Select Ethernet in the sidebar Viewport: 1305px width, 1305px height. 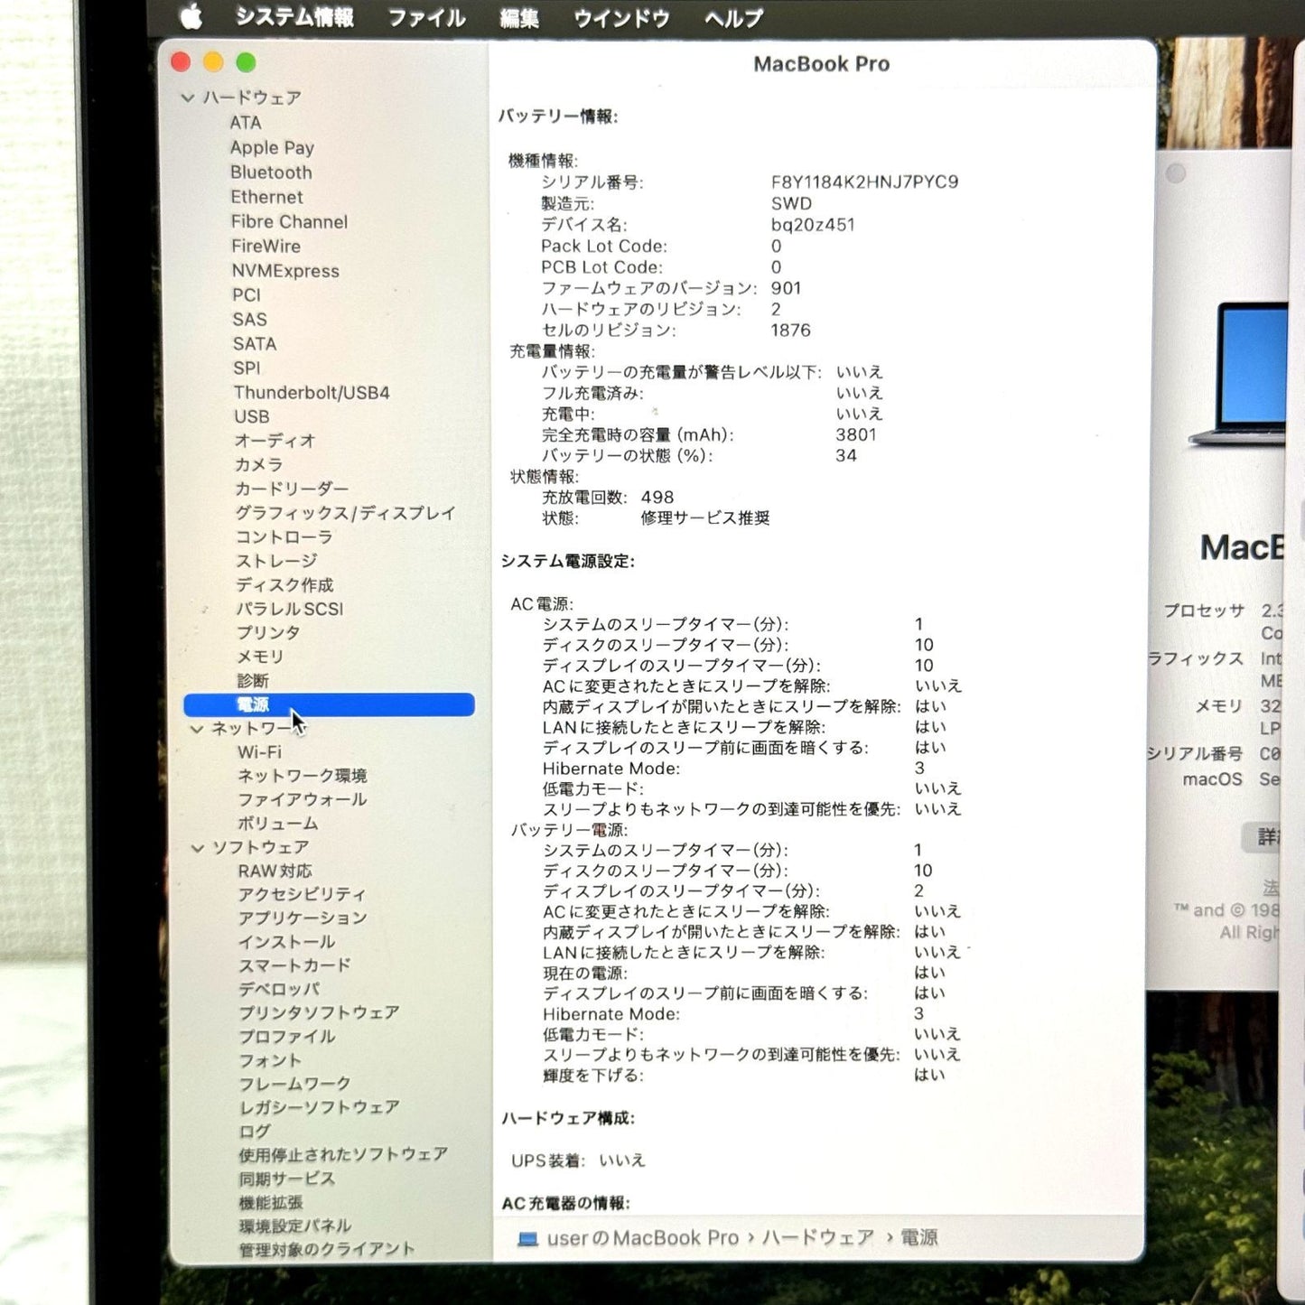(266, 197)
